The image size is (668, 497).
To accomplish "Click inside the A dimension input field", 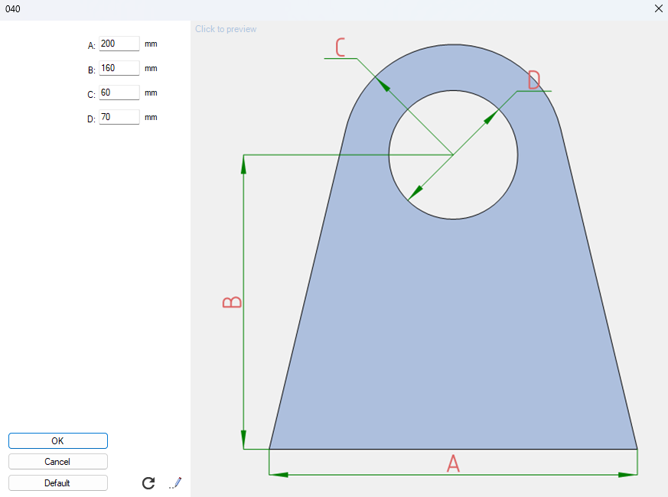I will (x=119, y=44).
